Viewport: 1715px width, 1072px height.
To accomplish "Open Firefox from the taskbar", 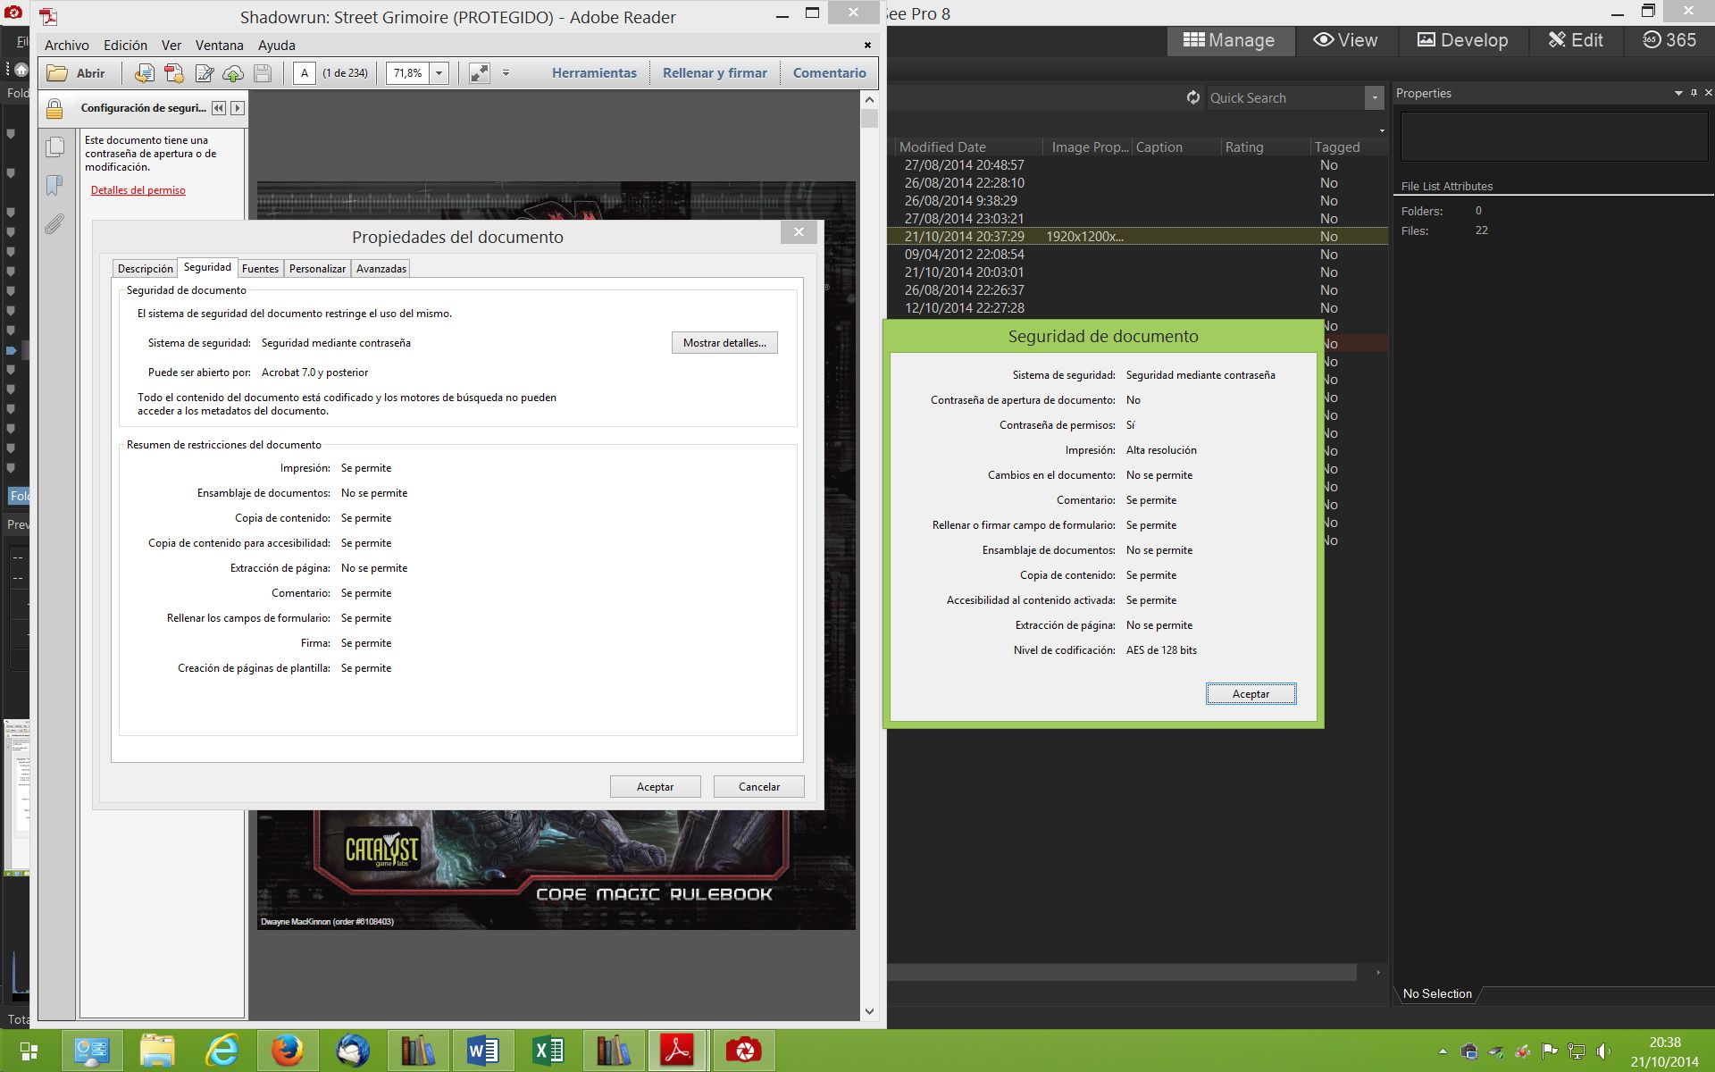I will click(x=287, y=1051).
